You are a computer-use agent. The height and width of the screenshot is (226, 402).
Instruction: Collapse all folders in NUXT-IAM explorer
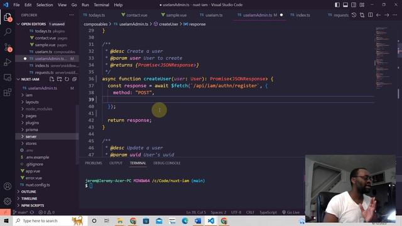(x=74, y=79)
